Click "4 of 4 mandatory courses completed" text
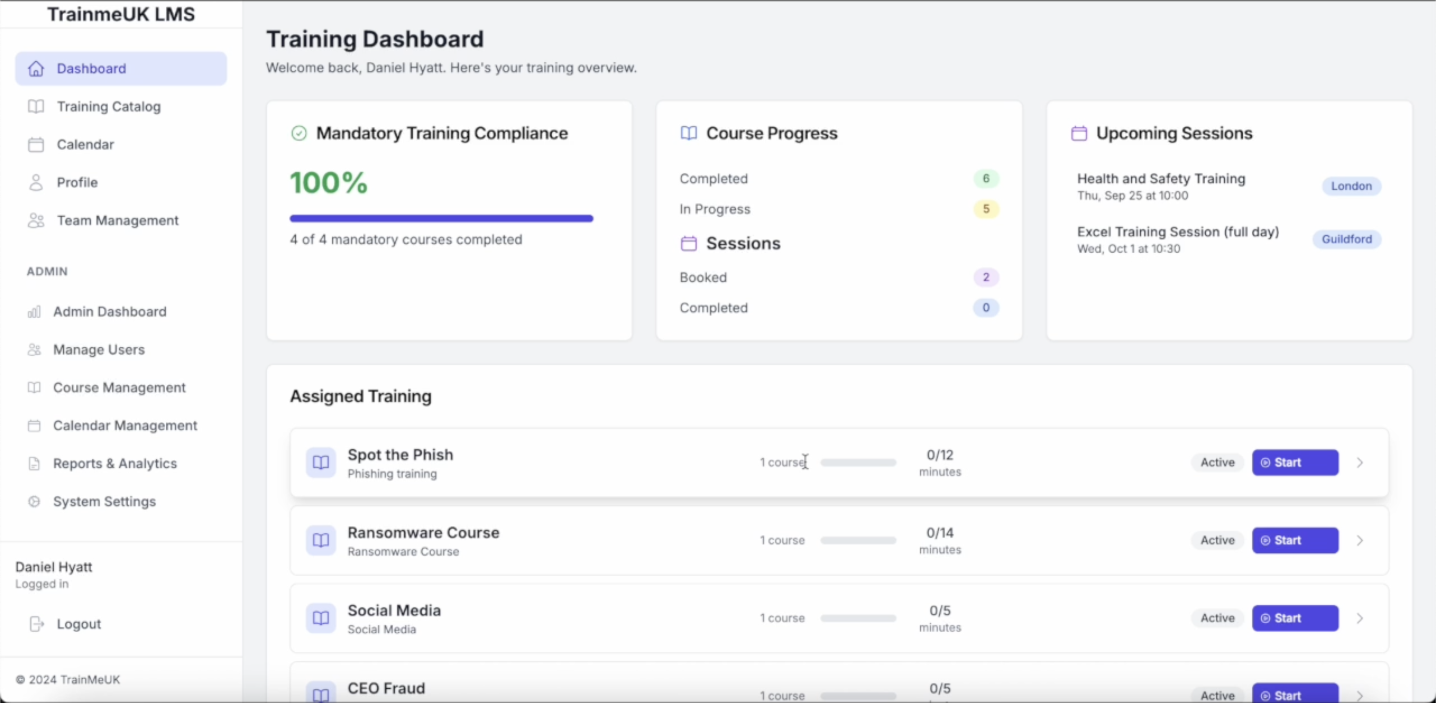 pyautogui.click(x=406, y=239)
